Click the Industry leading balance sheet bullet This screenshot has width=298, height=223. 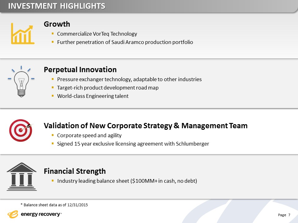point(127,181)
